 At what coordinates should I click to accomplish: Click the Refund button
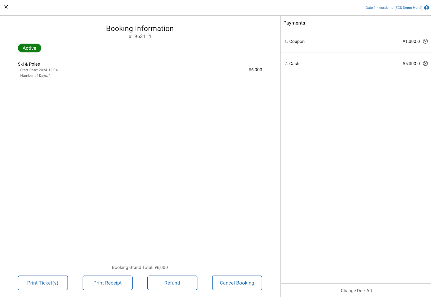coord(172,283)
